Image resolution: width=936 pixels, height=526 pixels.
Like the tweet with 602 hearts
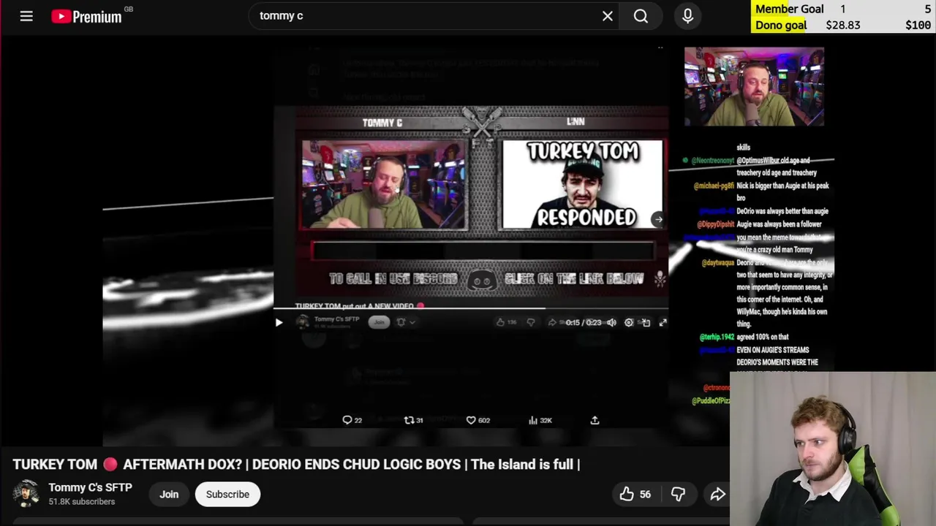[x=478, y=420]
